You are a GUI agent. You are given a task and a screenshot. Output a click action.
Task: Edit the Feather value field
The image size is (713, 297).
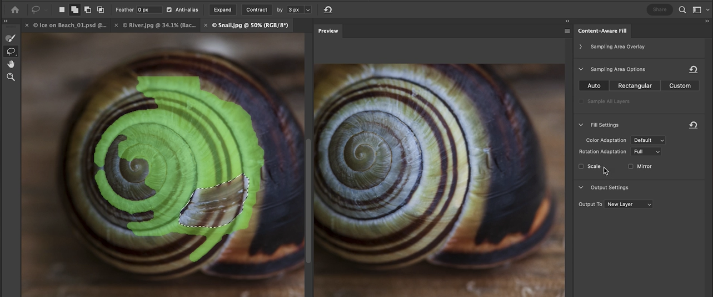(149, 9)
